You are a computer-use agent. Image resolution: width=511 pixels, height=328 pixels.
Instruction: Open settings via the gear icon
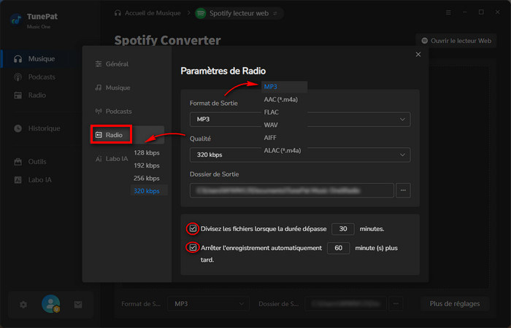pyautogui.click(x=23, y=305)
